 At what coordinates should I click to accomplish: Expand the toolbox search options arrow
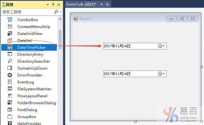[61, 12]
